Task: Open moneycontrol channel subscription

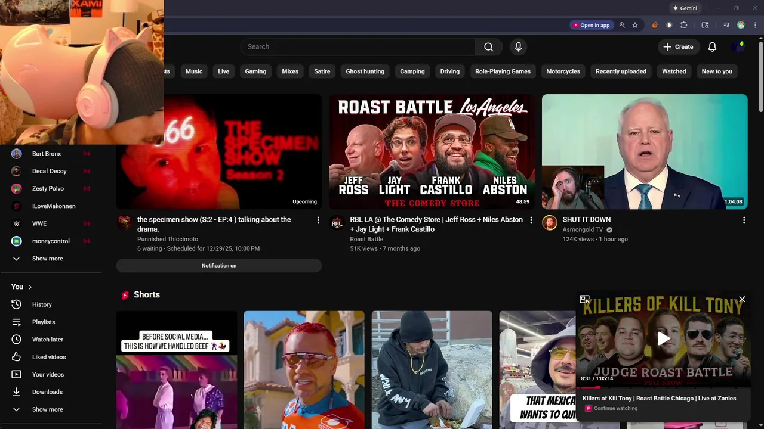Action: (51, 241)
